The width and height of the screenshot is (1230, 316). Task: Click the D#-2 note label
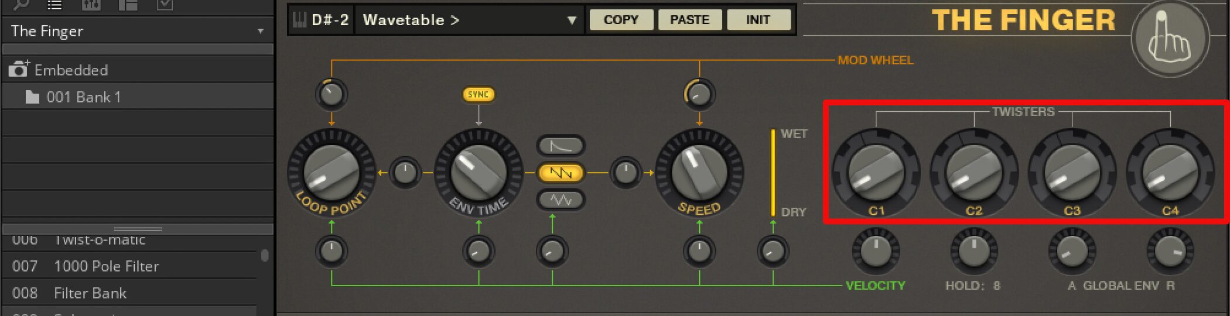tap(330, 20)
